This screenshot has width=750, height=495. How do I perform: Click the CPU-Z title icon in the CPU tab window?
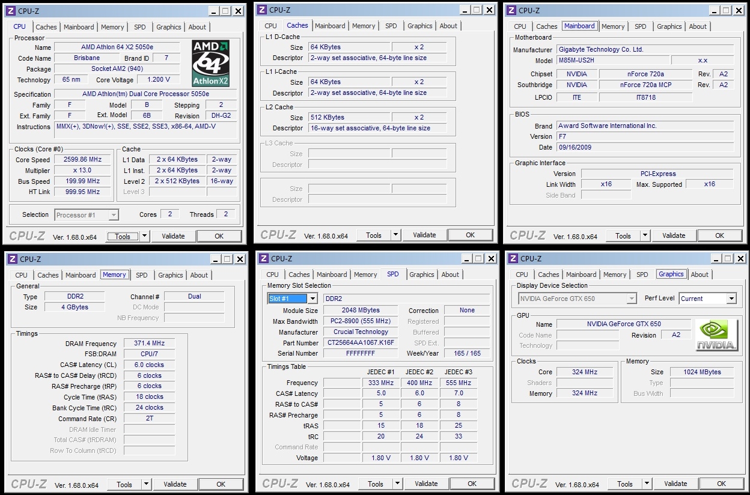tap(11, 11)
